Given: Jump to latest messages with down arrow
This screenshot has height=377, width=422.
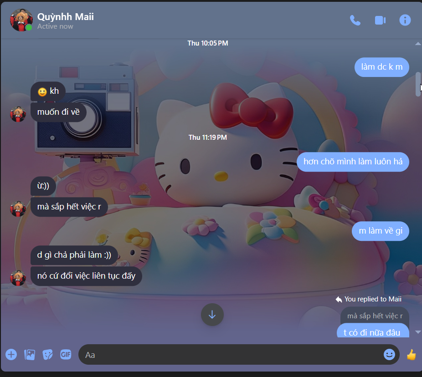Looking at the screenshot, I should pyautogui.click(x=212, y=314).
